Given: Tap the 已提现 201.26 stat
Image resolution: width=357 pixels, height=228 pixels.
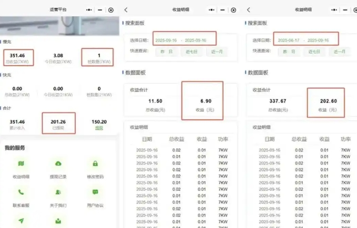Looking at the screenshot, I should tap(58, 124).
